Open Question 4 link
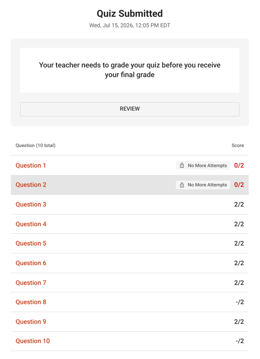Image resolution: width=260 pixels, height=359 pixels. click(x=31, y=224)
